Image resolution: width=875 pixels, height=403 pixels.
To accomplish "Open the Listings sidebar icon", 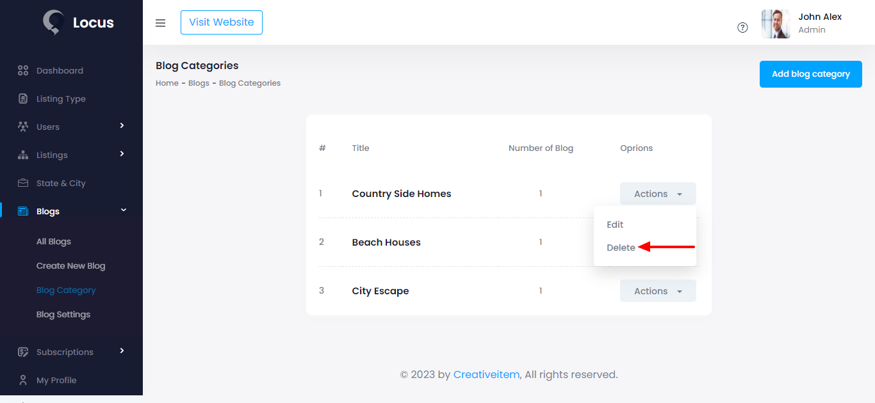I will click(23, 154).
